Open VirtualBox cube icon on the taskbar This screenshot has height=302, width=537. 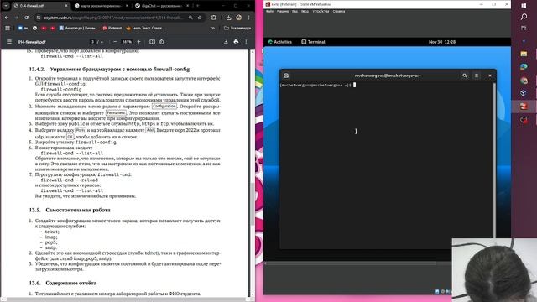point(524,93)
